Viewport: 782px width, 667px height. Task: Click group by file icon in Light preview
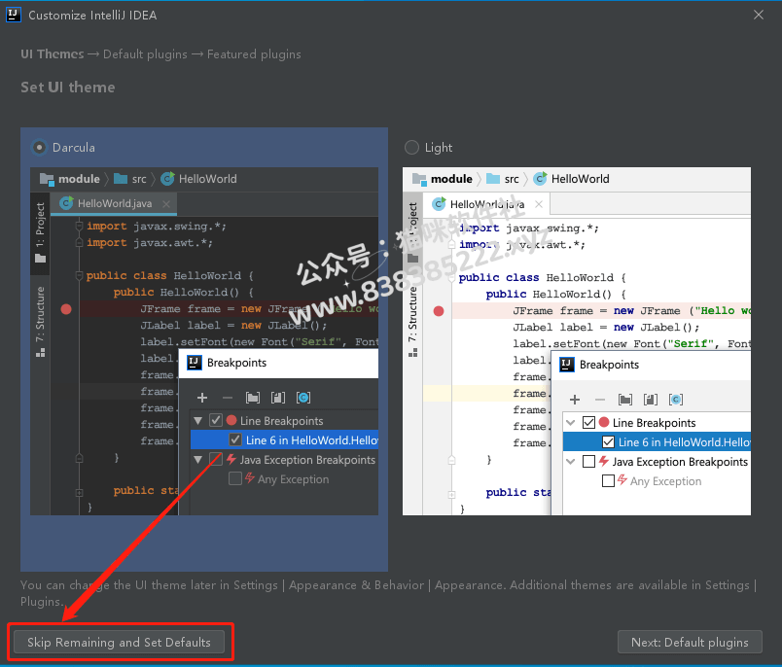click(x=651, y=400)
